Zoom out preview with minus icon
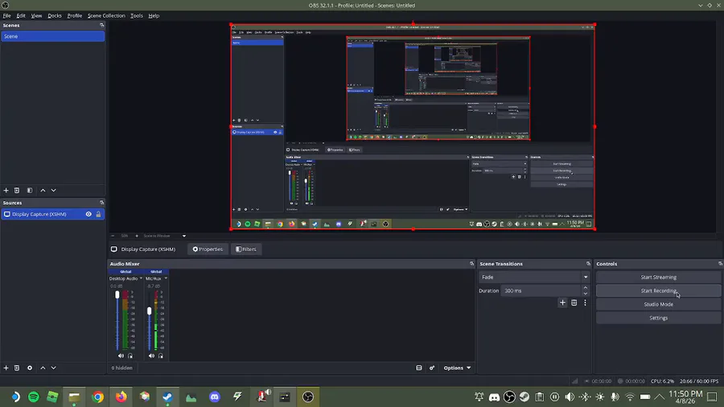The width and height of the screenshot is (724, 407). click(x=113, y=236)
